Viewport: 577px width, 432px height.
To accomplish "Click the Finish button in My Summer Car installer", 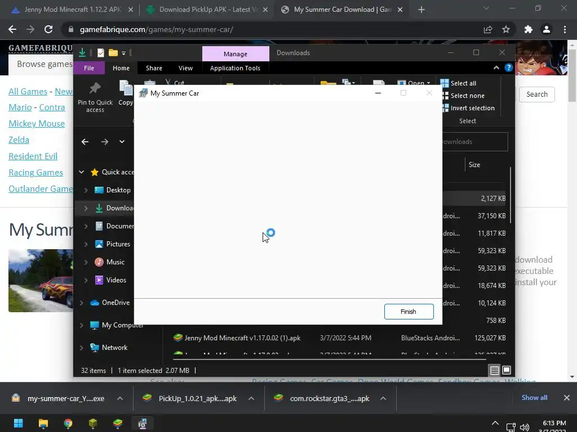I will point(409,312).
